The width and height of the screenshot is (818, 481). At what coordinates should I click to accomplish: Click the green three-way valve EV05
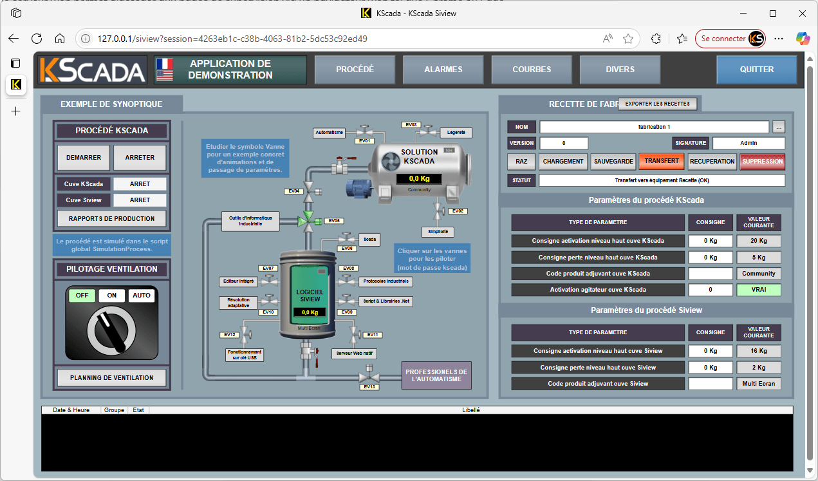(310, 221)
